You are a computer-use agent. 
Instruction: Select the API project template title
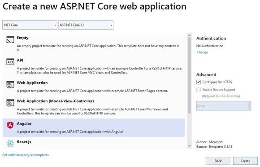(x=20, y=60)
